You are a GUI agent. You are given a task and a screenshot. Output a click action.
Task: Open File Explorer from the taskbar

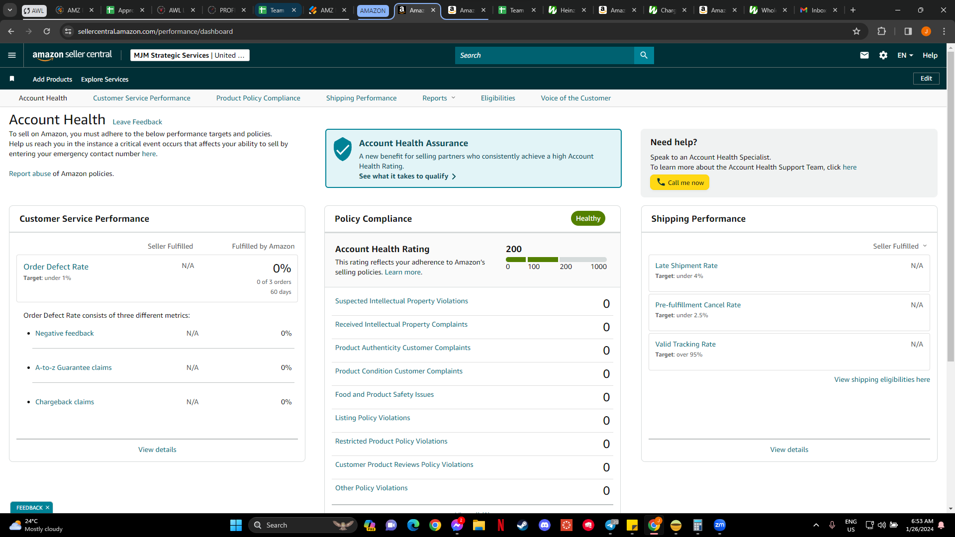tap(479, 525)
